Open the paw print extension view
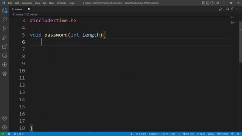The height and width of the screenshot is (136, 242). tap(5, 74)
